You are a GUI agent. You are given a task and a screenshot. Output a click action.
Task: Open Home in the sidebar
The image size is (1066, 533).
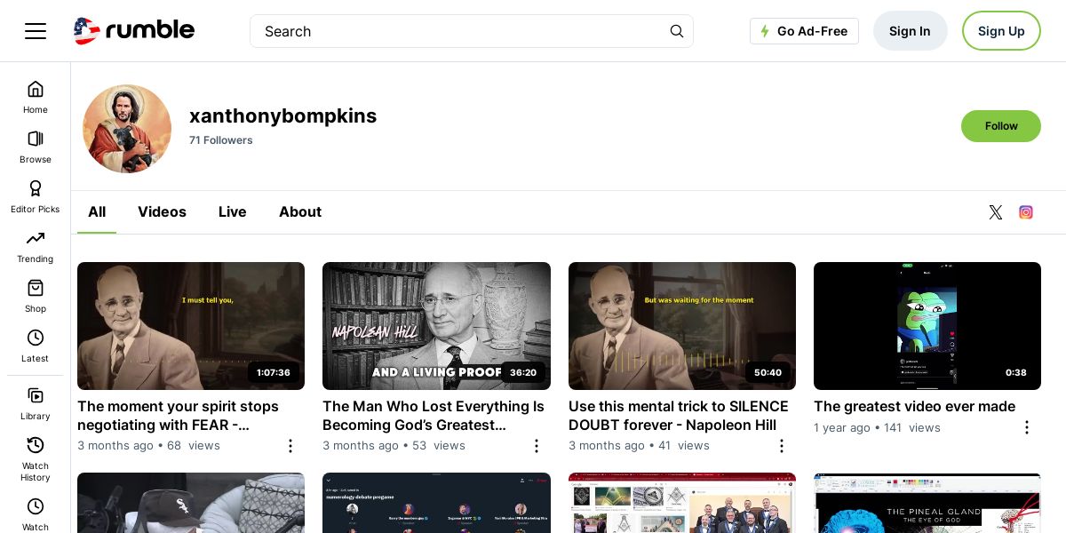(36, 97)
